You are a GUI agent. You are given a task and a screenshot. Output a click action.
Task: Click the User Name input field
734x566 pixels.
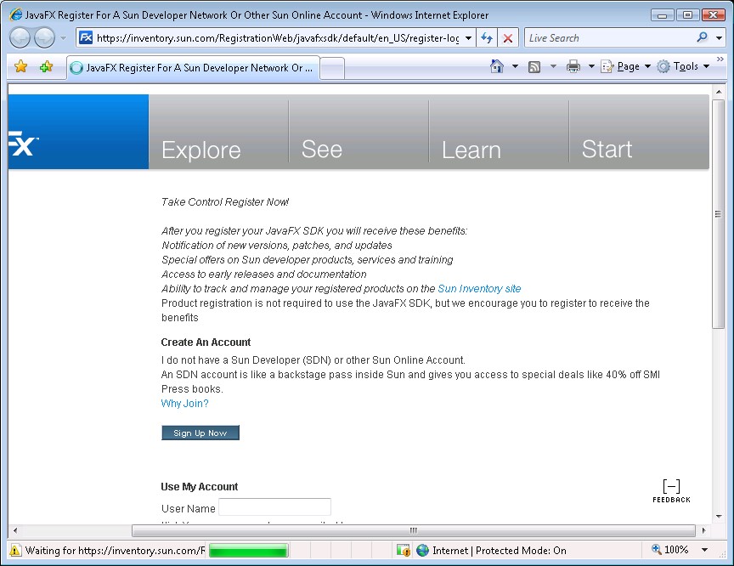274,507
